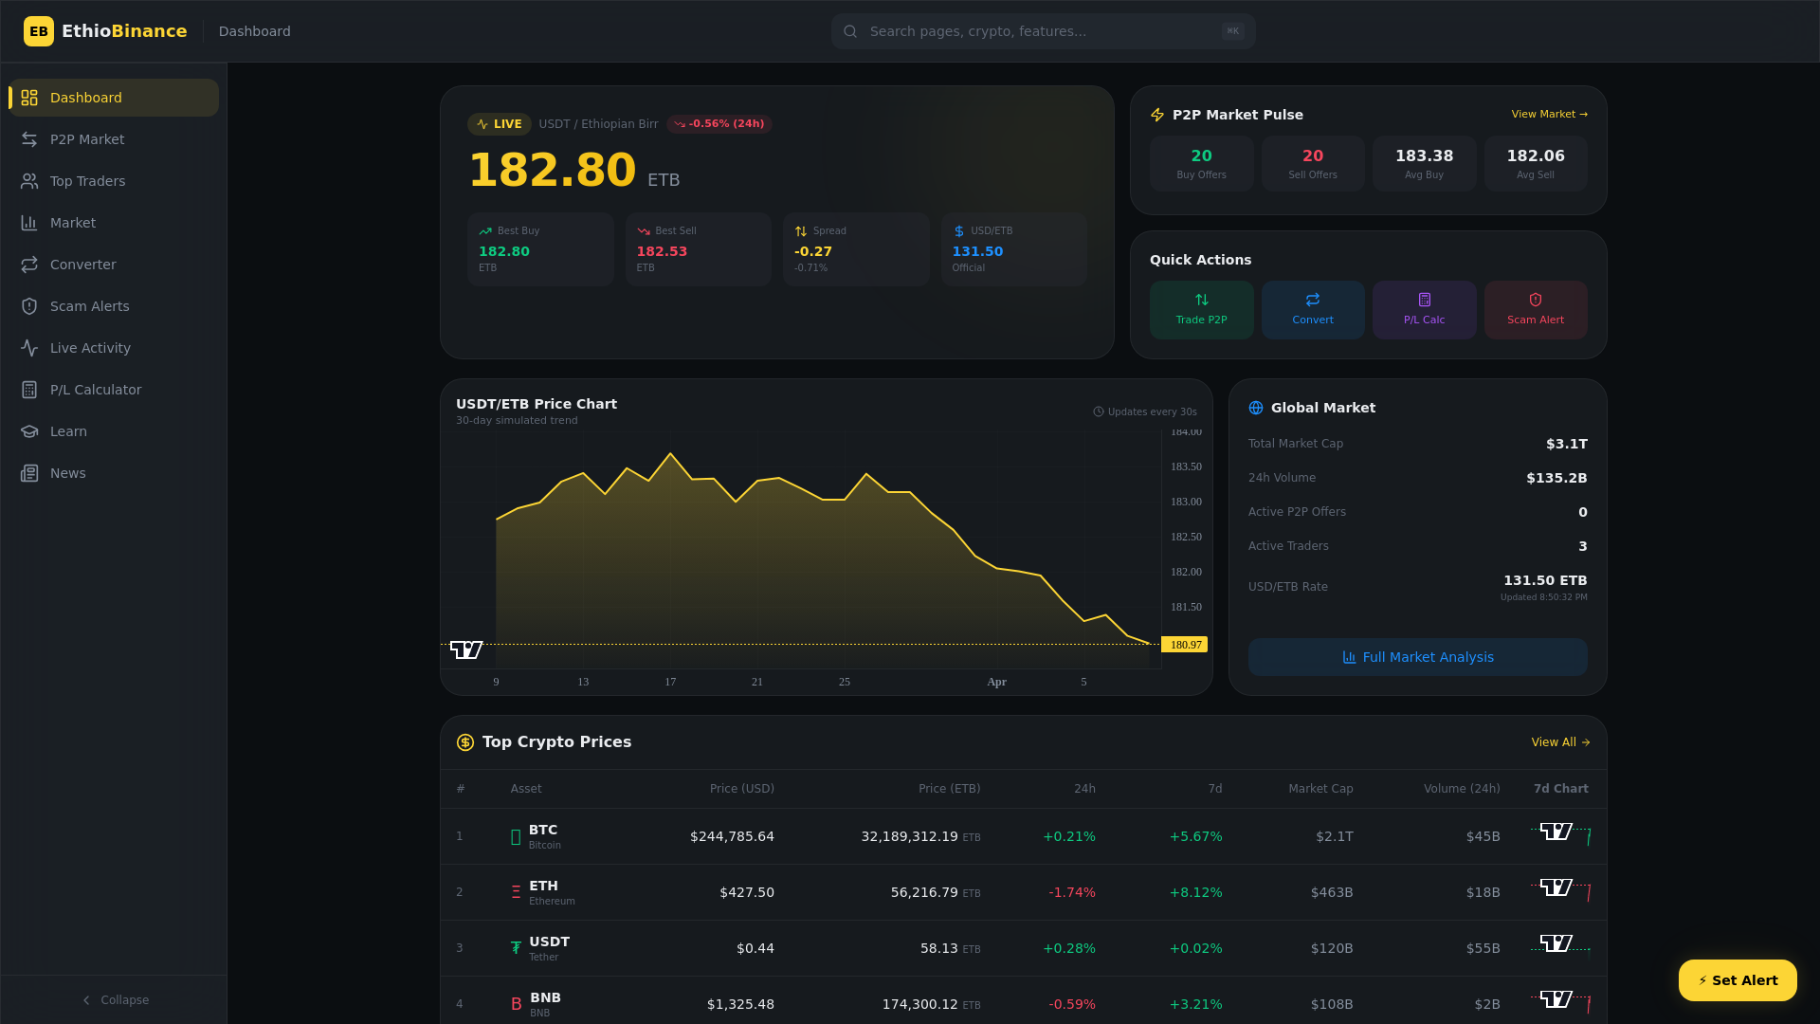Click the Live Activity pulse icon
The height and width of the screenshot is (1024, 1820).
coord(29,348)
